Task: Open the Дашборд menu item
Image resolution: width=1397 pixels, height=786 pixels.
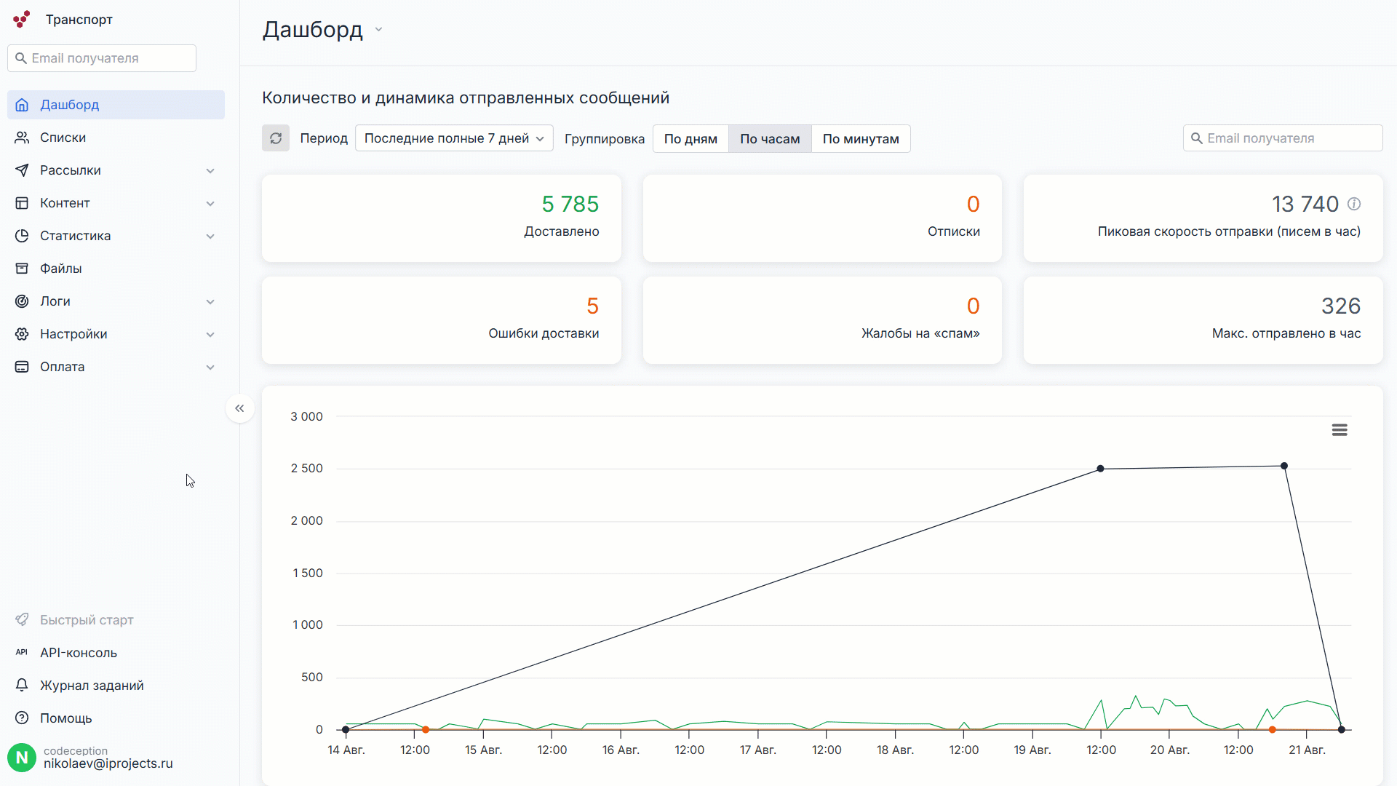Action: tap(70, 105)
